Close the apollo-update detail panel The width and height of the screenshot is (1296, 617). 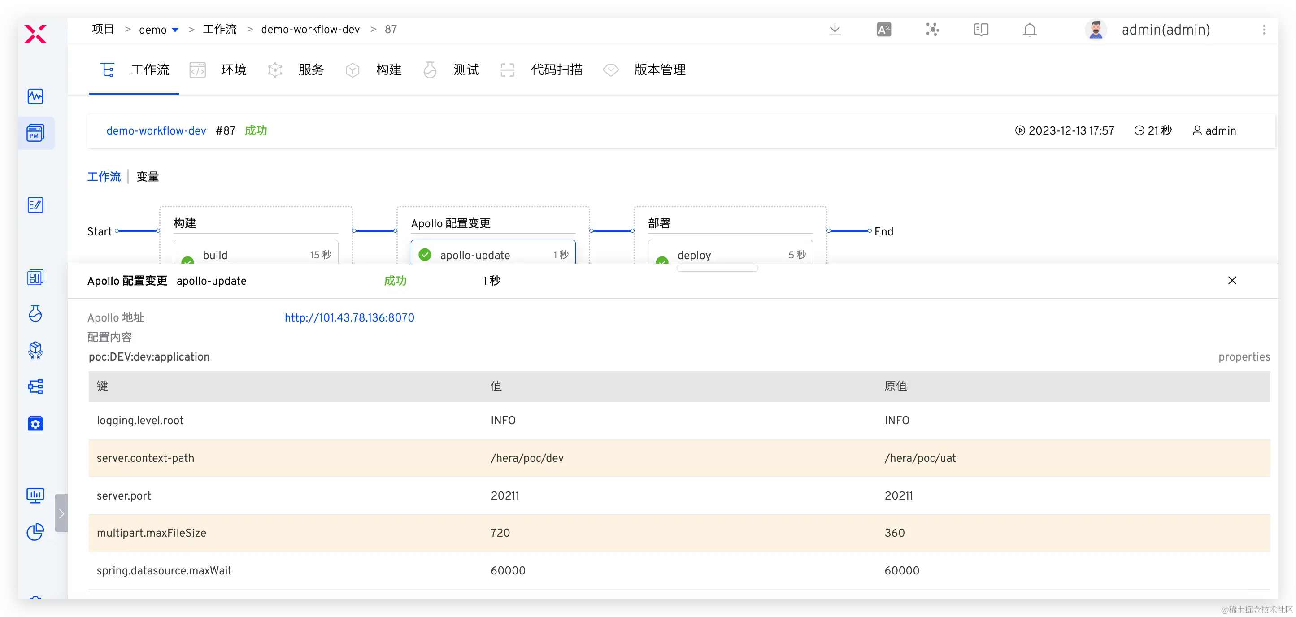tap(1231, 280)
